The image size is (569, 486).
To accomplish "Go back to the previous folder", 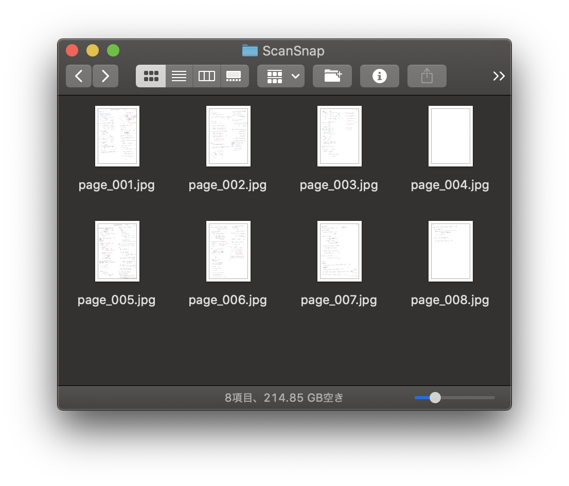I will [78, 76].
